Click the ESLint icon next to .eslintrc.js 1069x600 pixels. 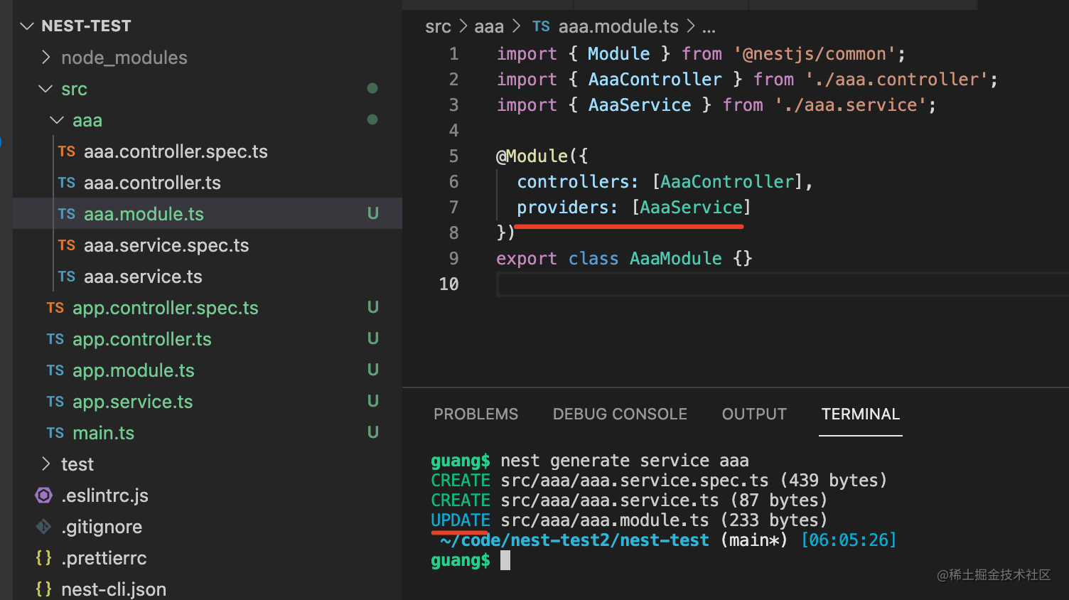(44, 495)
